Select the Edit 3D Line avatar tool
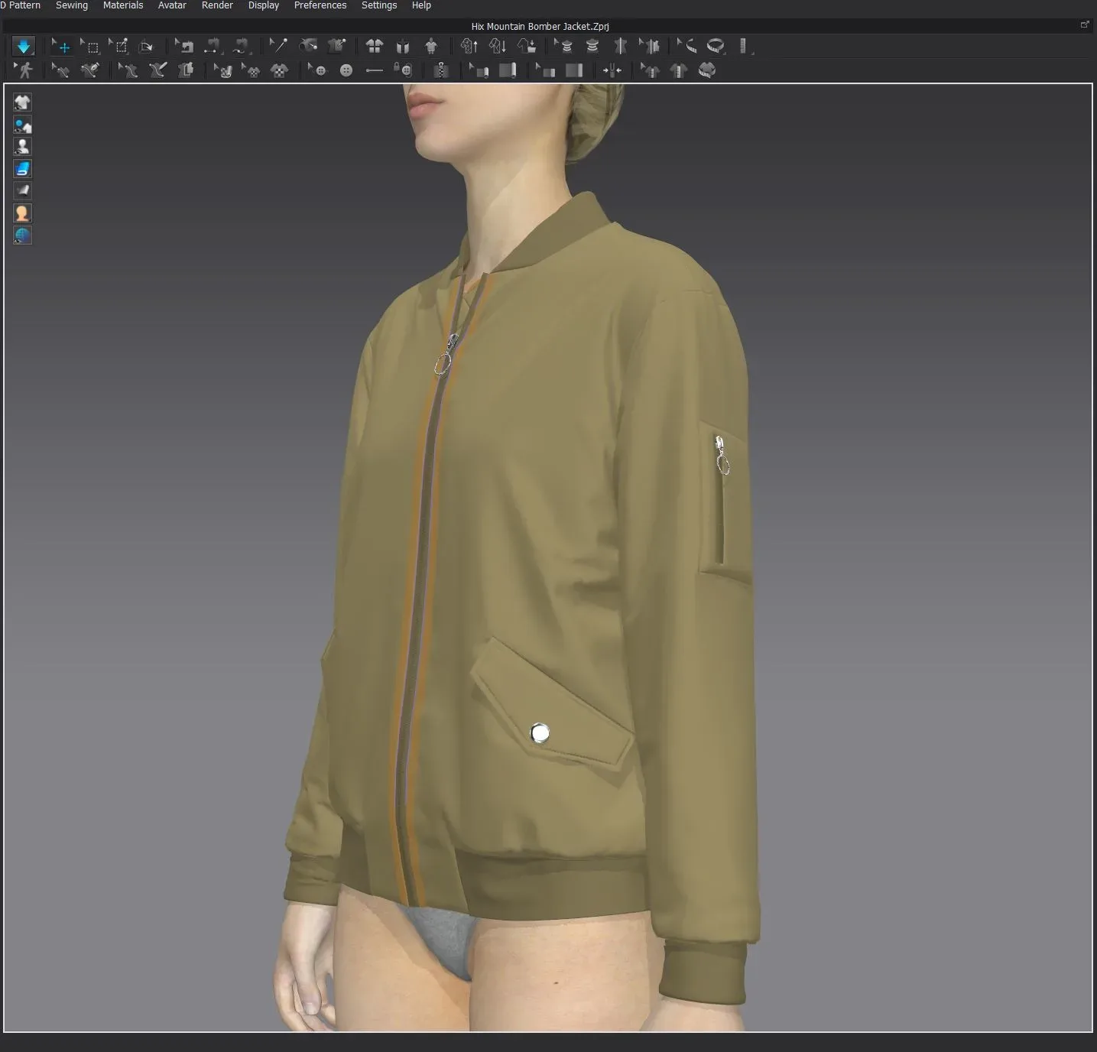This screenshot has height=1052, width=1097. pos(128,71)
